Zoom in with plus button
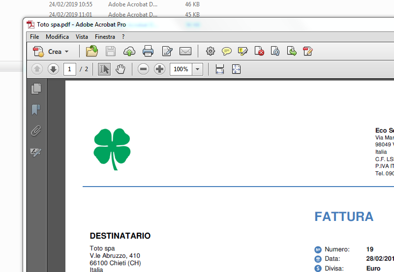This screenshot has height=272, width=394. pyautogui.click(x=159, y=69)
